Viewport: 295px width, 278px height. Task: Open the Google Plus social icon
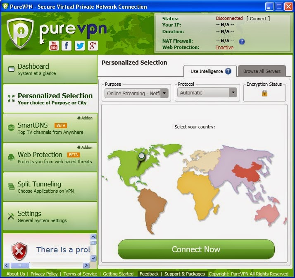click(93, 46)
